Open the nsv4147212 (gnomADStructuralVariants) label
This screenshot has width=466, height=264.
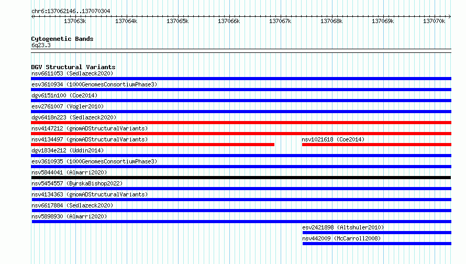click(x=90, y=128)
